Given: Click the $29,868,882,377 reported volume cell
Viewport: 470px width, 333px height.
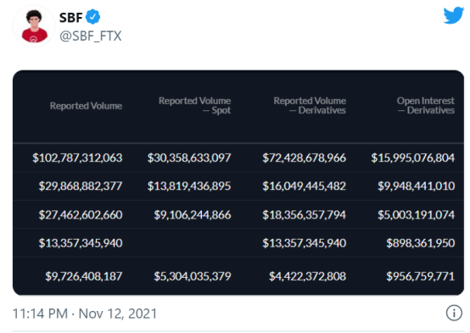Looking at the screenshot, I should click(81, 186).
